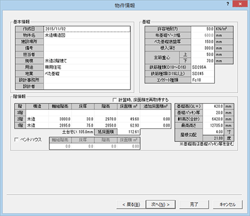Click the empty 3階 構造 cell
250x216 pixels.
pyautogui.click(x=37, y=113)
